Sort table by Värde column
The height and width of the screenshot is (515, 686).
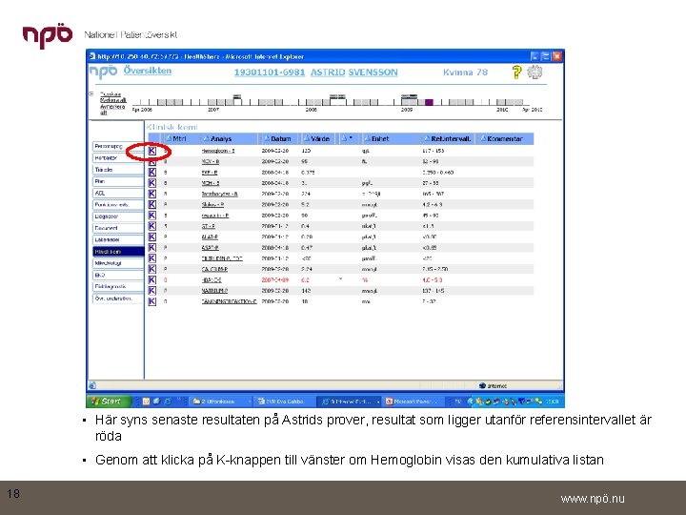coord(316,139)
